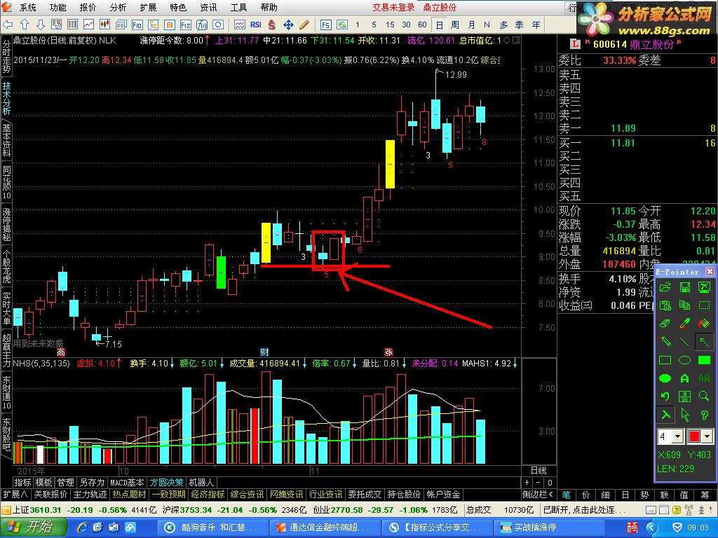718x538 pixels.
Task: Switch to daily (日) period
Action: tap(439, 25)
